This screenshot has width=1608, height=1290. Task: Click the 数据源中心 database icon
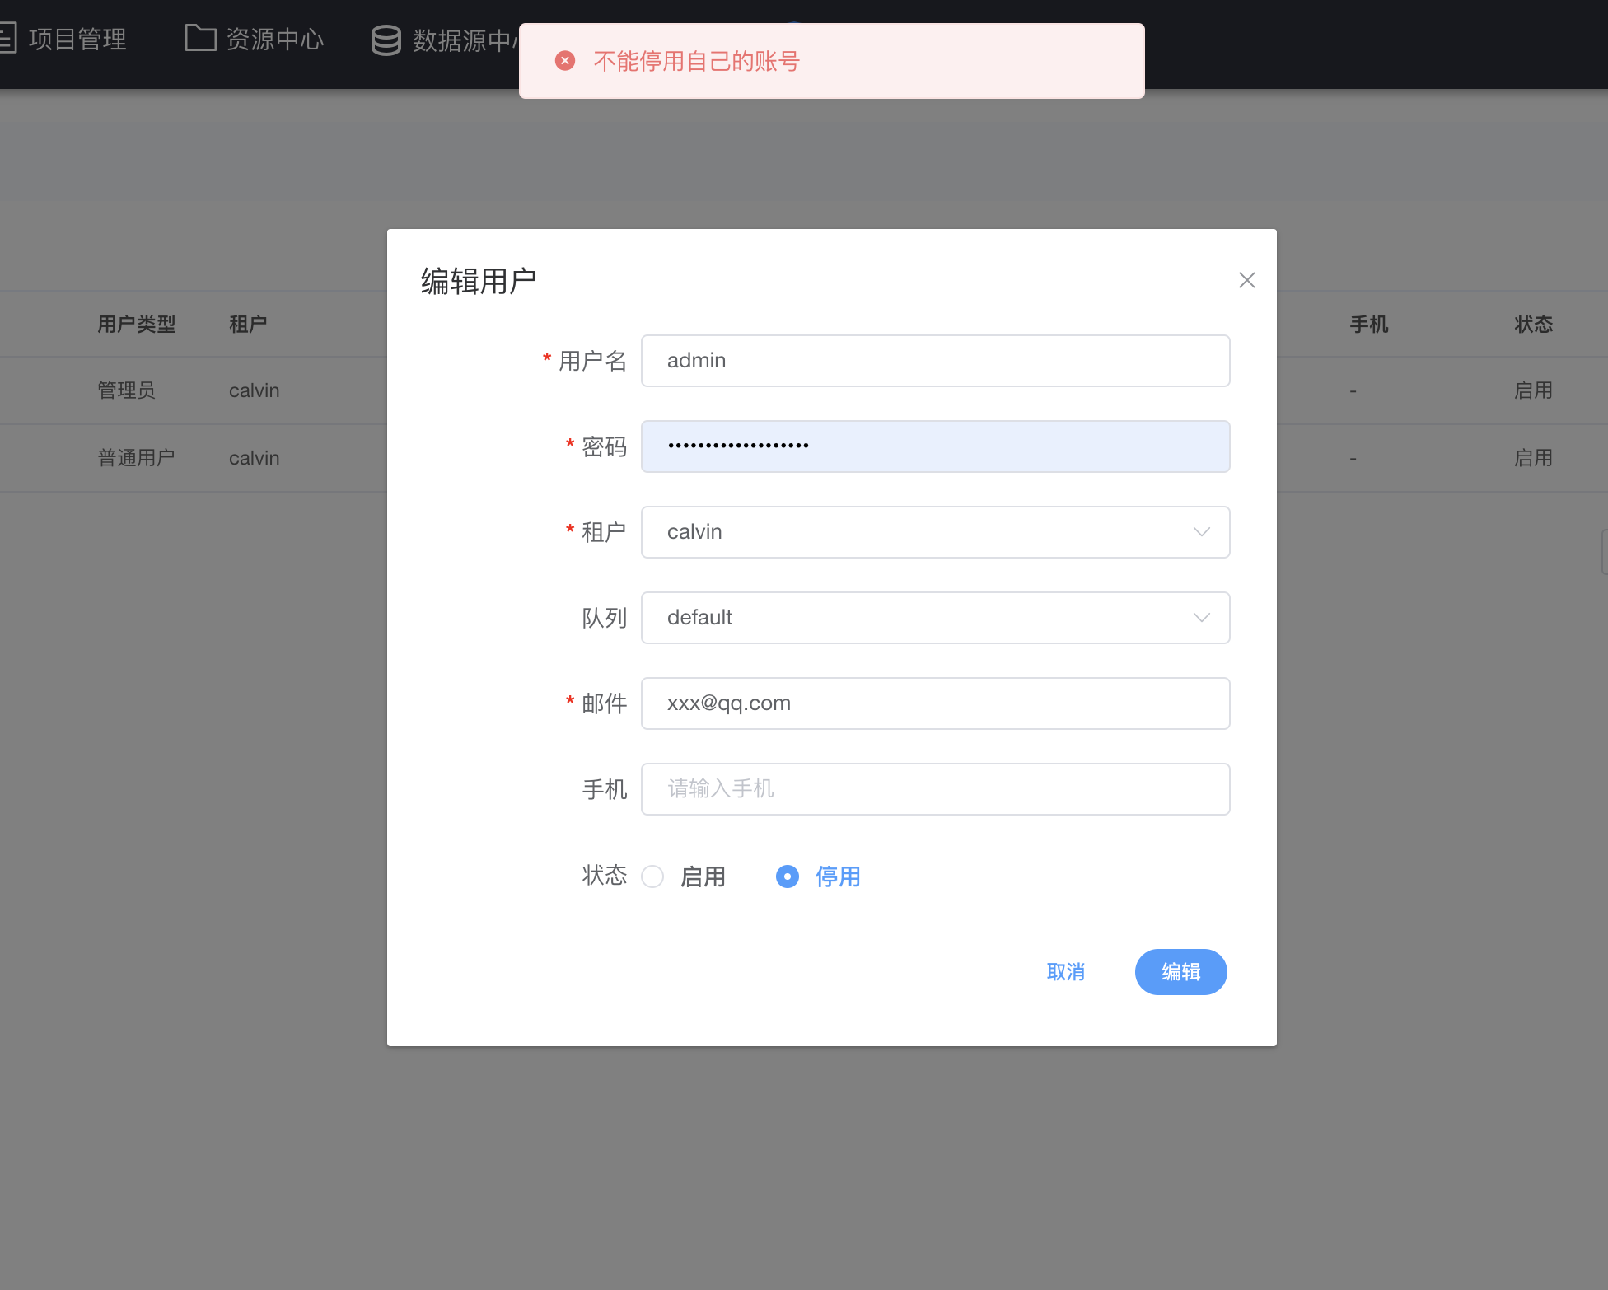click(x=386, y=40)
